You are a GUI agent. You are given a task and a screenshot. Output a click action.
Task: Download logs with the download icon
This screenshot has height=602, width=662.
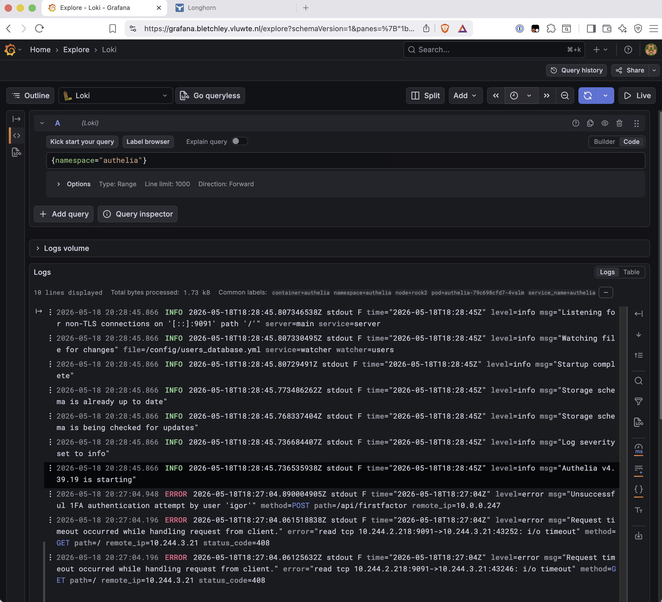point(638,536)
